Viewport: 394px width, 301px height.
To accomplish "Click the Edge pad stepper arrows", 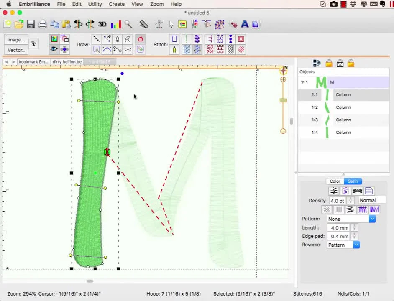I will 354,236.
